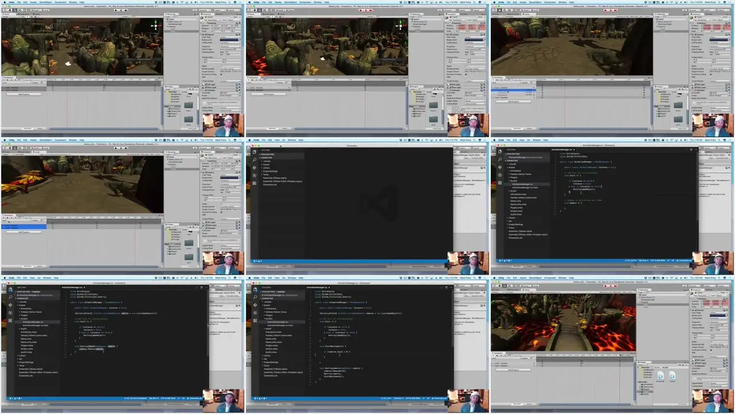Select Cinematics.sln in the 7:17 PM VS Code explorer
The image size is (735, 414).
click(270, 185)
